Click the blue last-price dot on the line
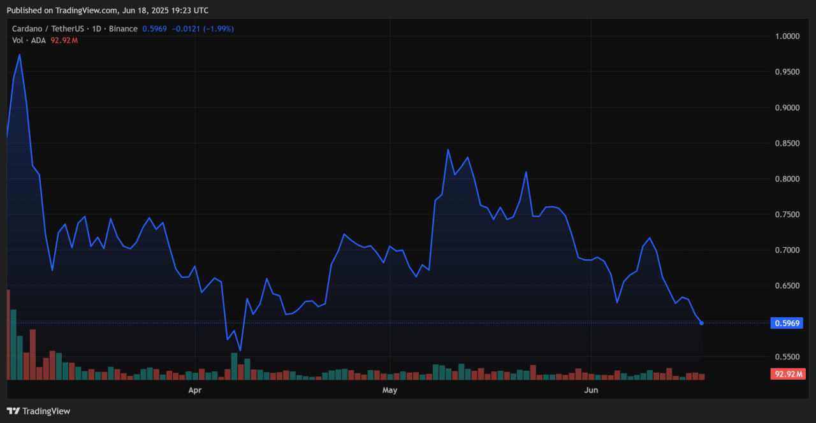This screenshot has height=423, width=816. coord(702,323)
